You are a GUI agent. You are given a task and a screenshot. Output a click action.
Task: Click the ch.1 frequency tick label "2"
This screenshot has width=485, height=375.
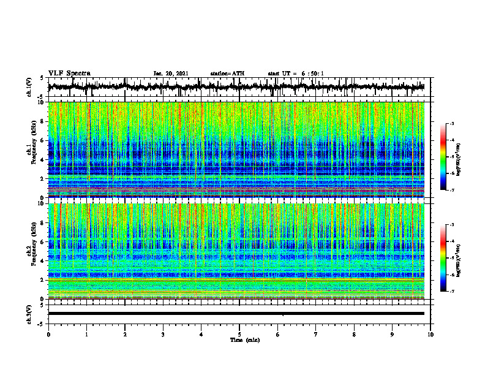(x=43, y=179)
